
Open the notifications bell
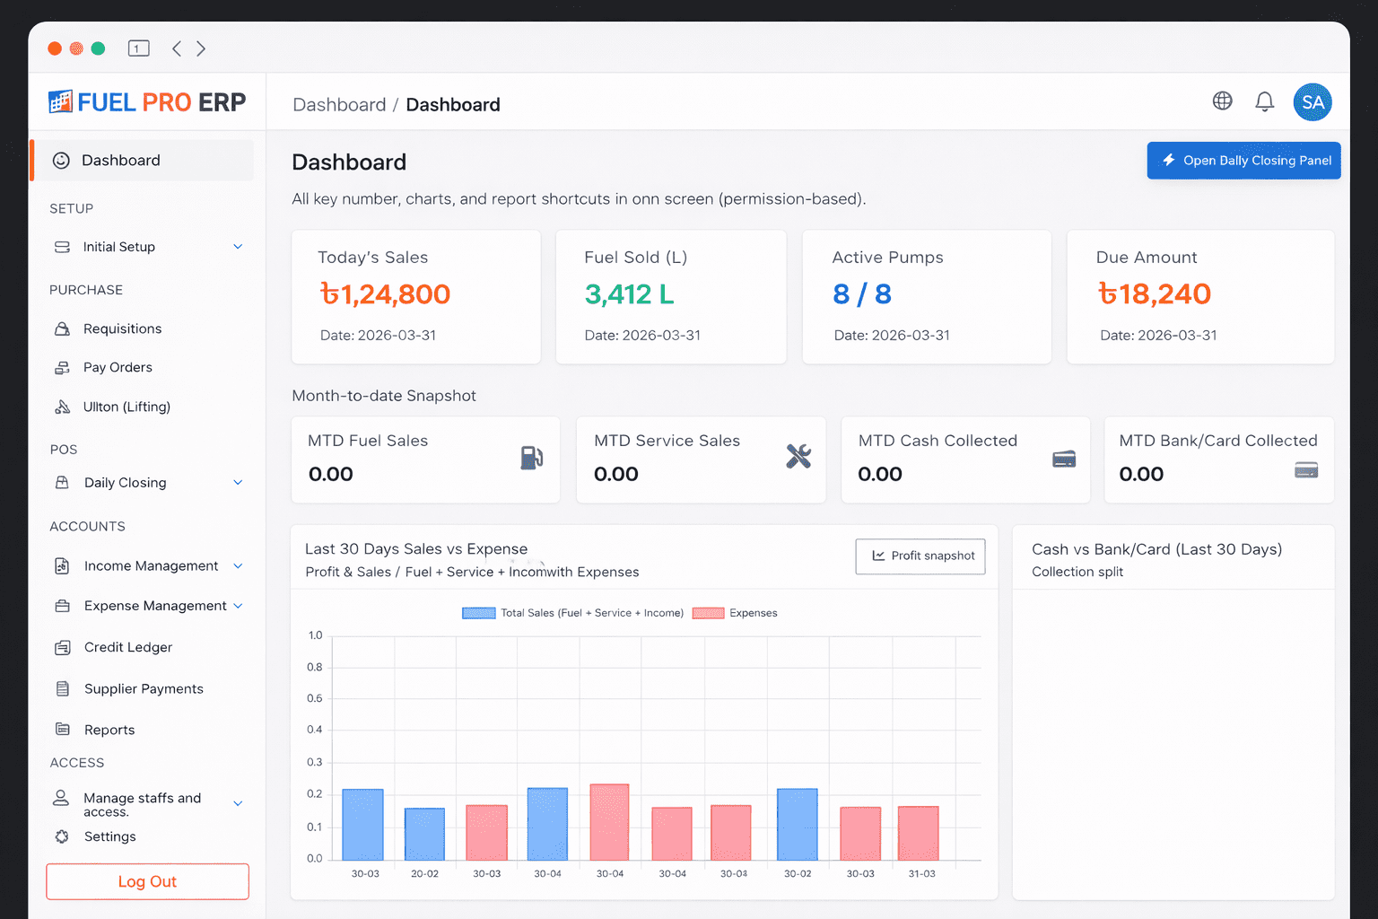[1264, 101]
